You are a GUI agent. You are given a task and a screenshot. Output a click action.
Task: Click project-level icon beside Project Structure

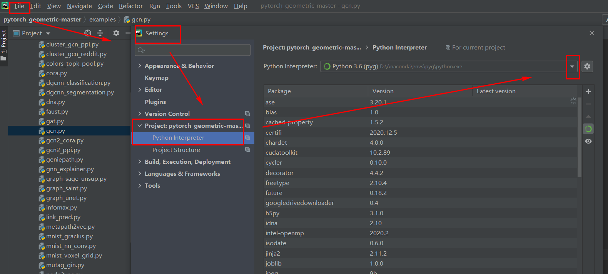click(x=247, y=150)
